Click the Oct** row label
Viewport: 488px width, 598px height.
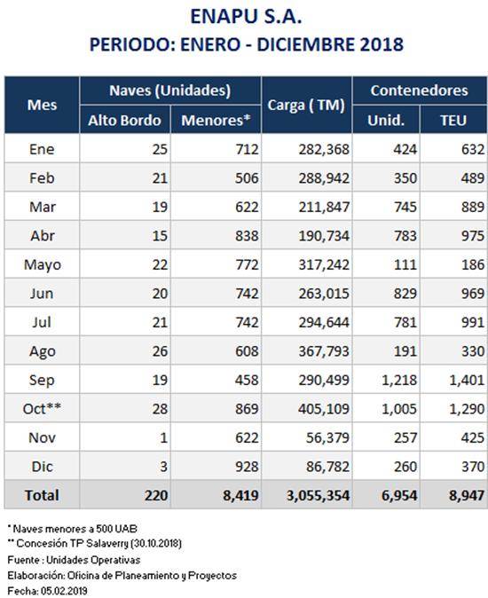point(42,408)
